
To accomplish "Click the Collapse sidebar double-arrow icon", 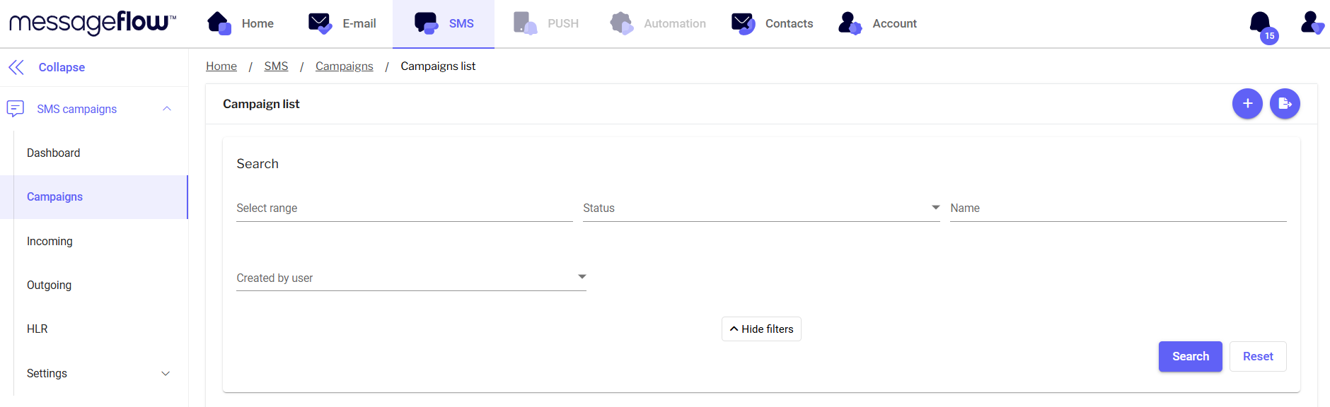I will [16, 67].
